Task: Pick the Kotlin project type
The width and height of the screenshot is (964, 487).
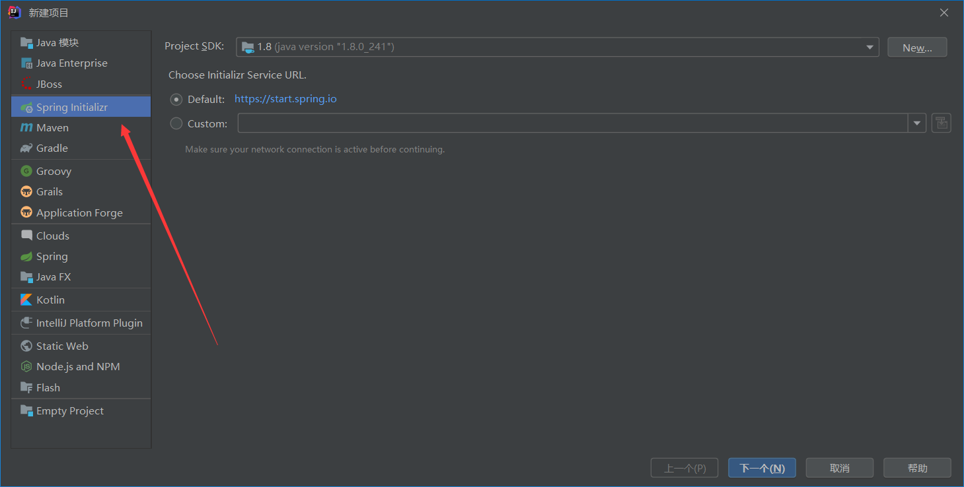Action: click(81, 300)
